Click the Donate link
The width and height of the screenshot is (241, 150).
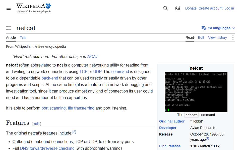pos(191,8)
